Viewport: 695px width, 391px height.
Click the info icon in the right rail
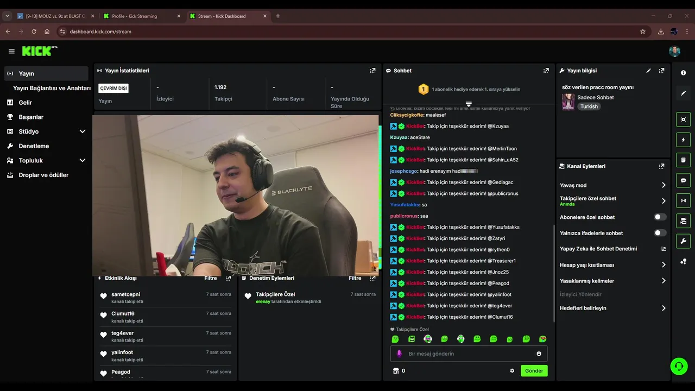pos(683,73)
